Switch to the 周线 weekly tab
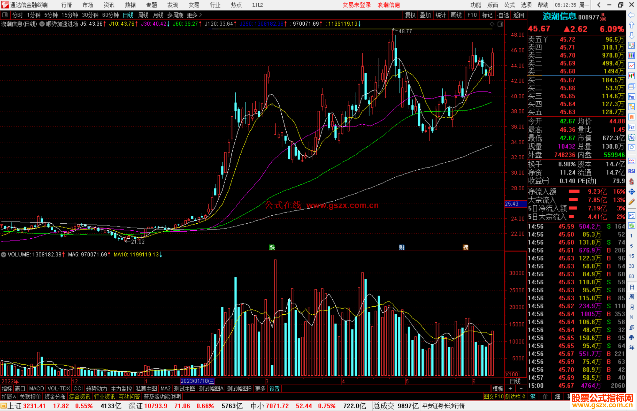The width and height of the screenshot is (637, 411). pyautogui.click(x=143, y=15)
